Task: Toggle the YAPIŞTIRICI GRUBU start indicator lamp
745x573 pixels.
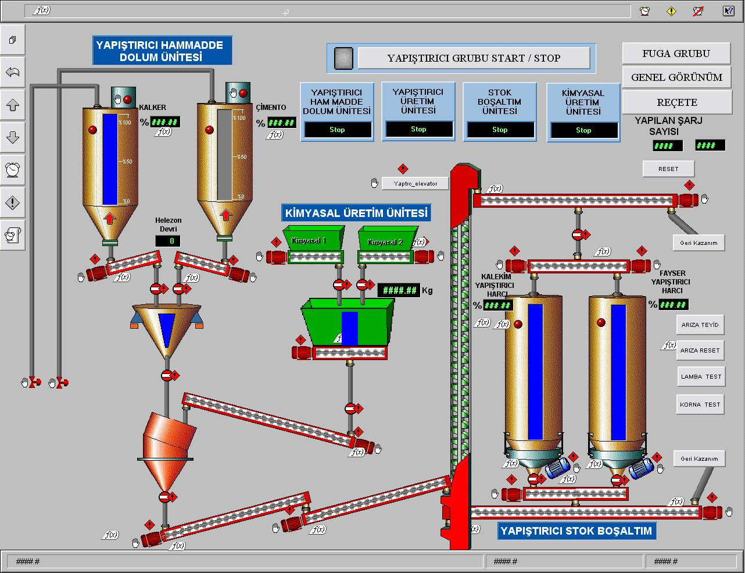Action: 343,58
